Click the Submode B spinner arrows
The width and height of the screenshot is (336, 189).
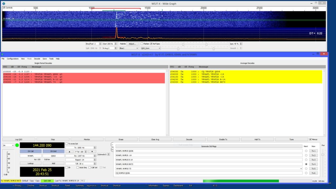108,154
